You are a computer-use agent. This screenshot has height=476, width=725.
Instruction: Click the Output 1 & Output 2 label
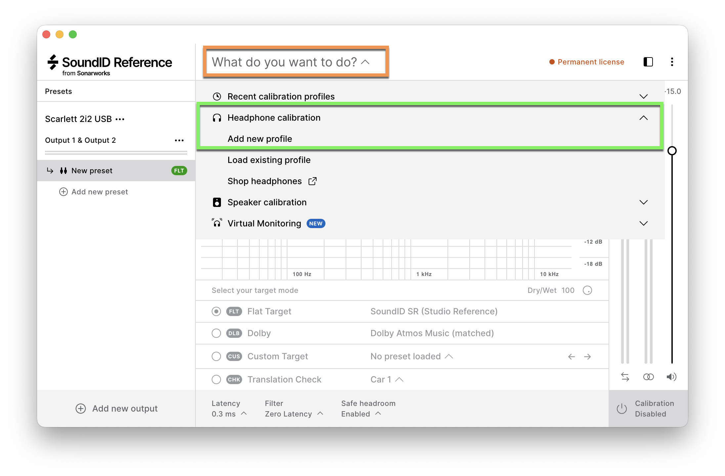click(x=80, y=140)
